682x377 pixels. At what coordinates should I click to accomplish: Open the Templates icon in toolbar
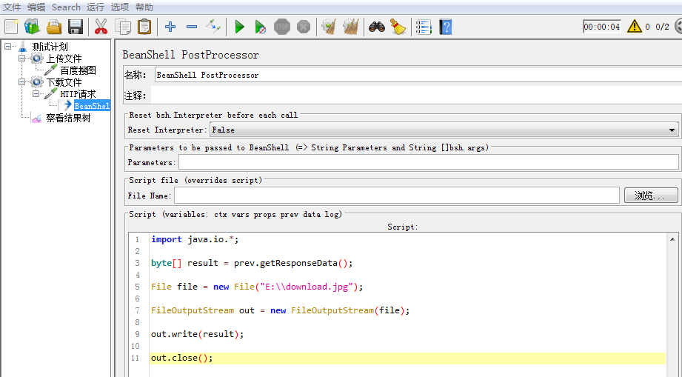click(x=32, y=27)
